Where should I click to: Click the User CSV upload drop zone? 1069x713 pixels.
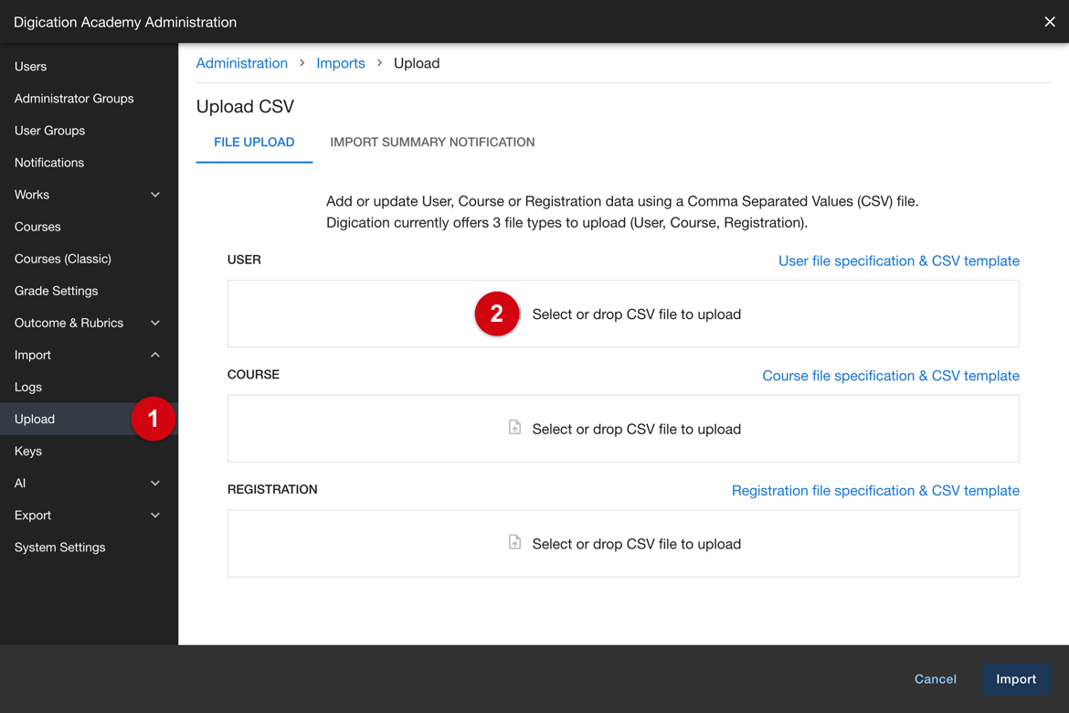pyautogui.click(x=623, y=314)
